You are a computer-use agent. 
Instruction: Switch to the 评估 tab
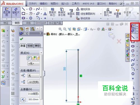tap(28, 23)
